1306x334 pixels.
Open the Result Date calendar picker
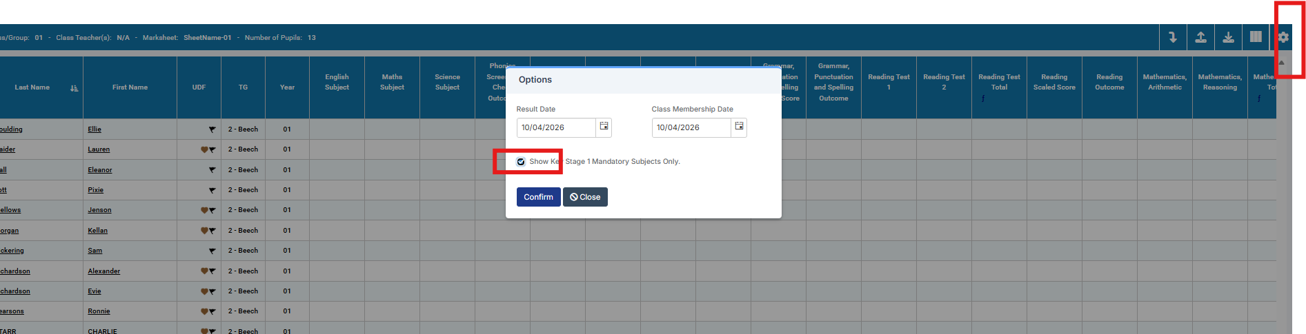point(604,127)
